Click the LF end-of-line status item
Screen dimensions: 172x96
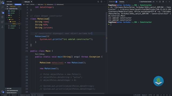coord(154,95)
